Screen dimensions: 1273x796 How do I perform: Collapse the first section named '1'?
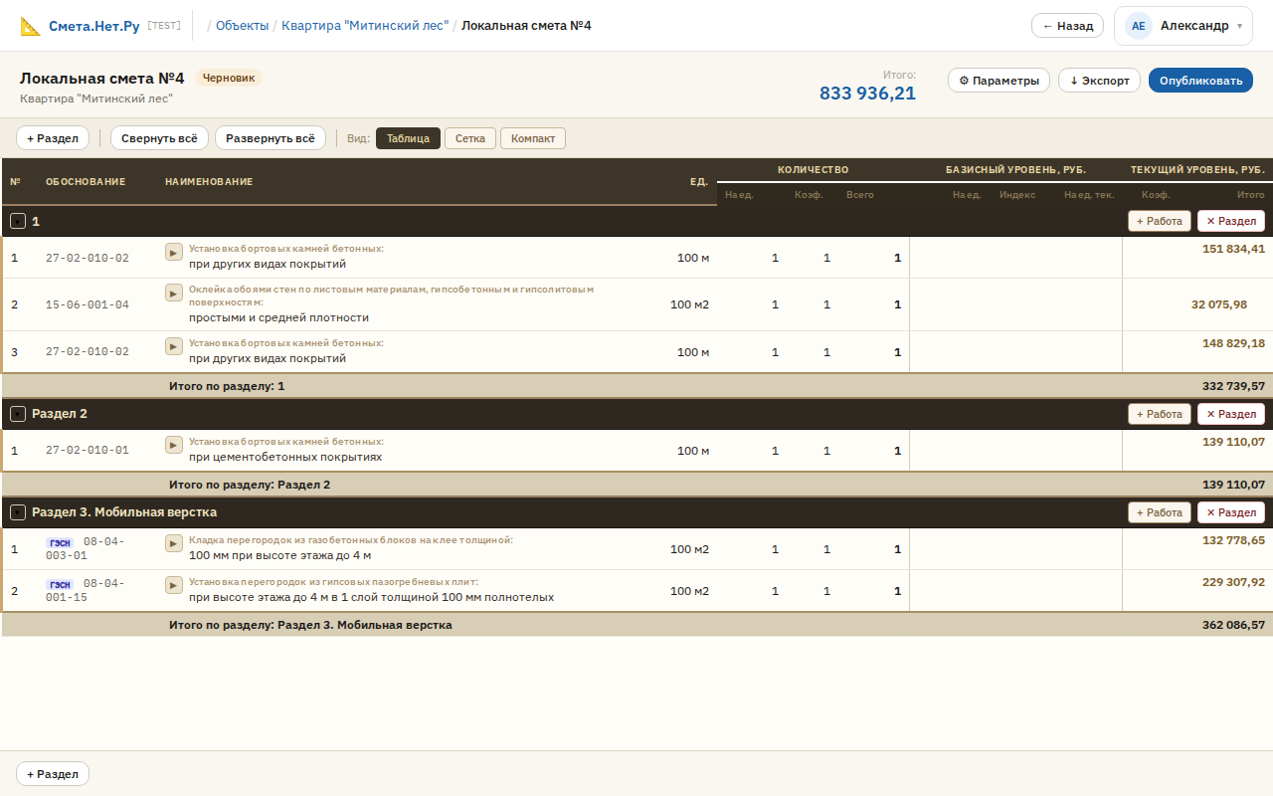[18, 221]
